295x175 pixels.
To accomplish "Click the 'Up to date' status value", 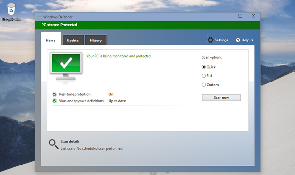I will click(x=117, y=101).
